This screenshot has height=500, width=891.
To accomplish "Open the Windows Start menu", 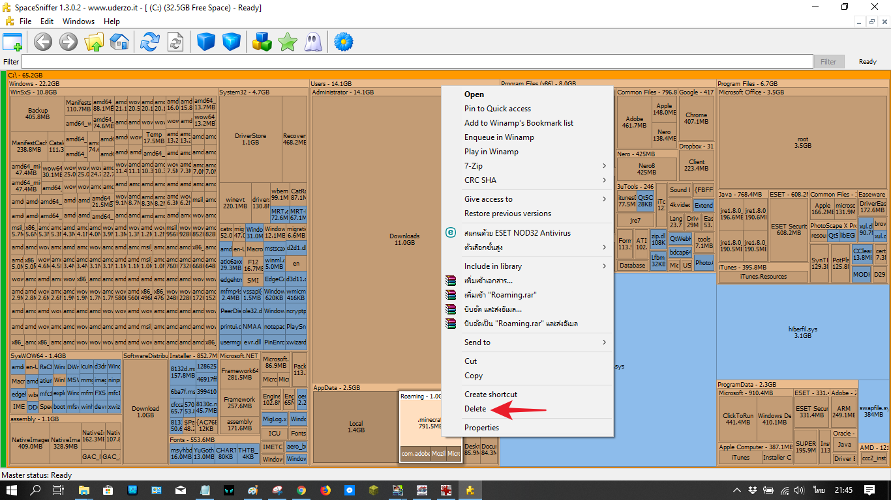I will [x=12, y=490].
